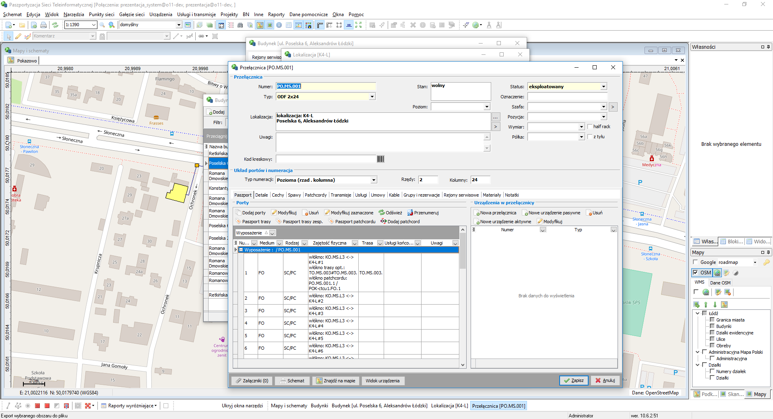Viewport: 773px width, 419px height.
Task: Open the Narzędzia menu
Action: click(74, 15)
